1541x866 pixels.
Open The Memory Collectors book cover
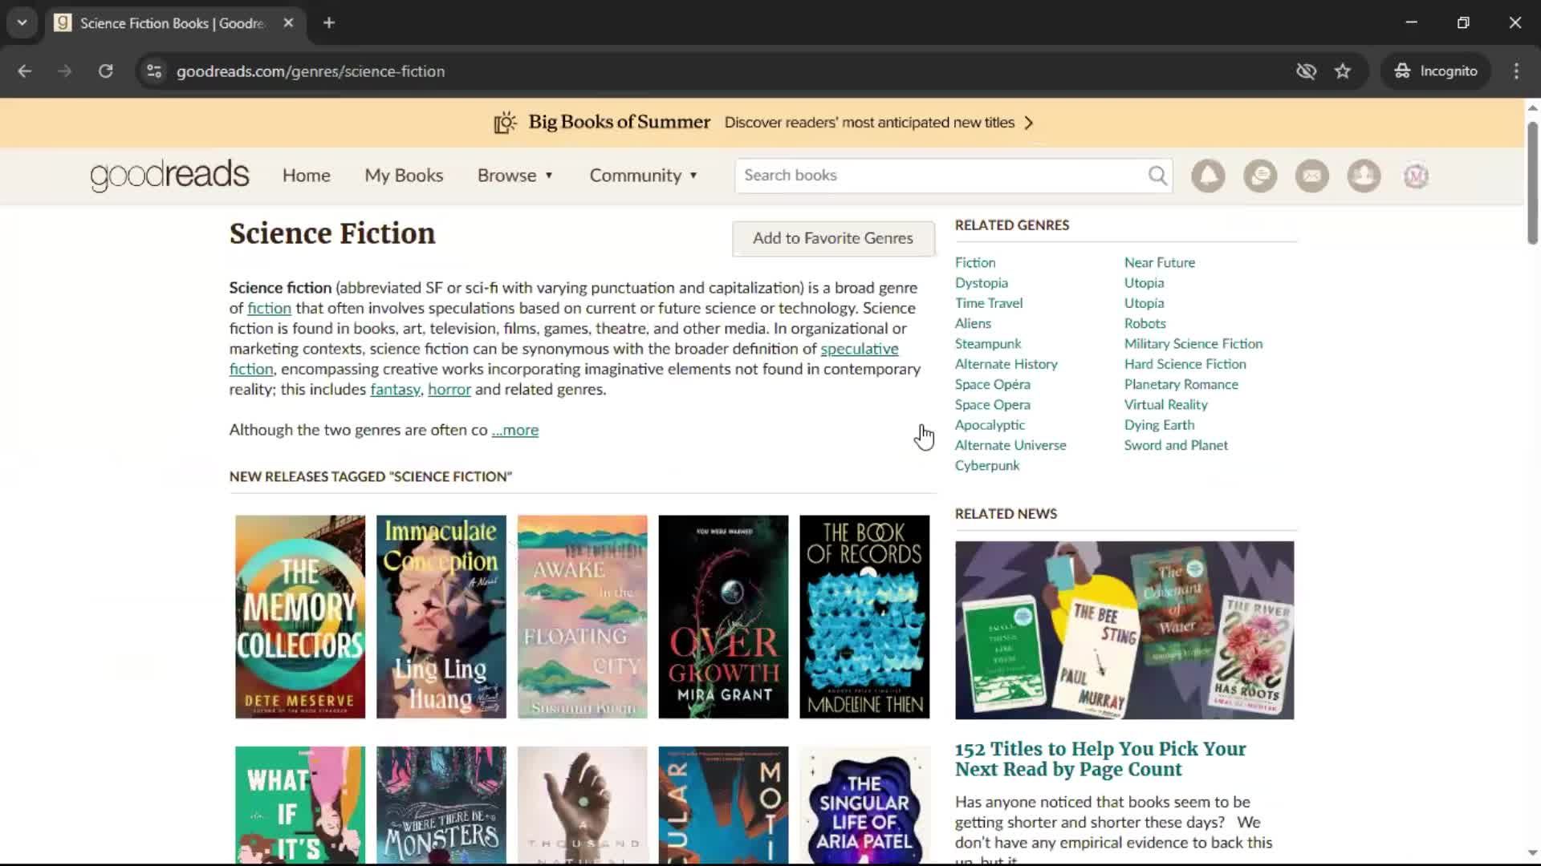coord(300,617)
